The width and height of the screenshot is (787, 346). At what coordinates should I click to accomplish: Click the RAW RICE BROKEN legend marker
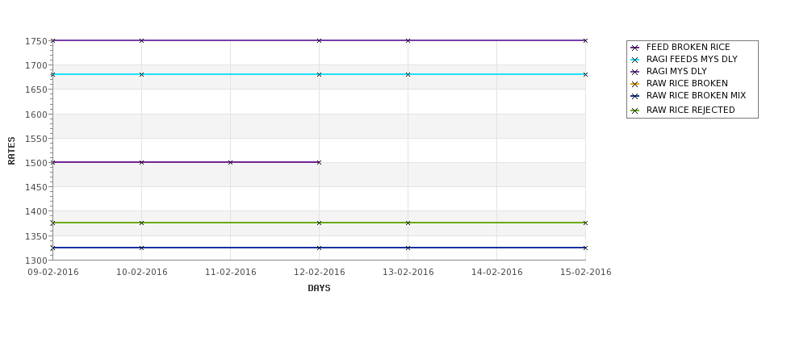[x=635, y=84]
